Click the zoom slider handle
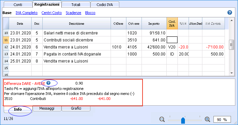Image resolution: width=238 pixels, height=125 pixels. [x=183, y=120]
